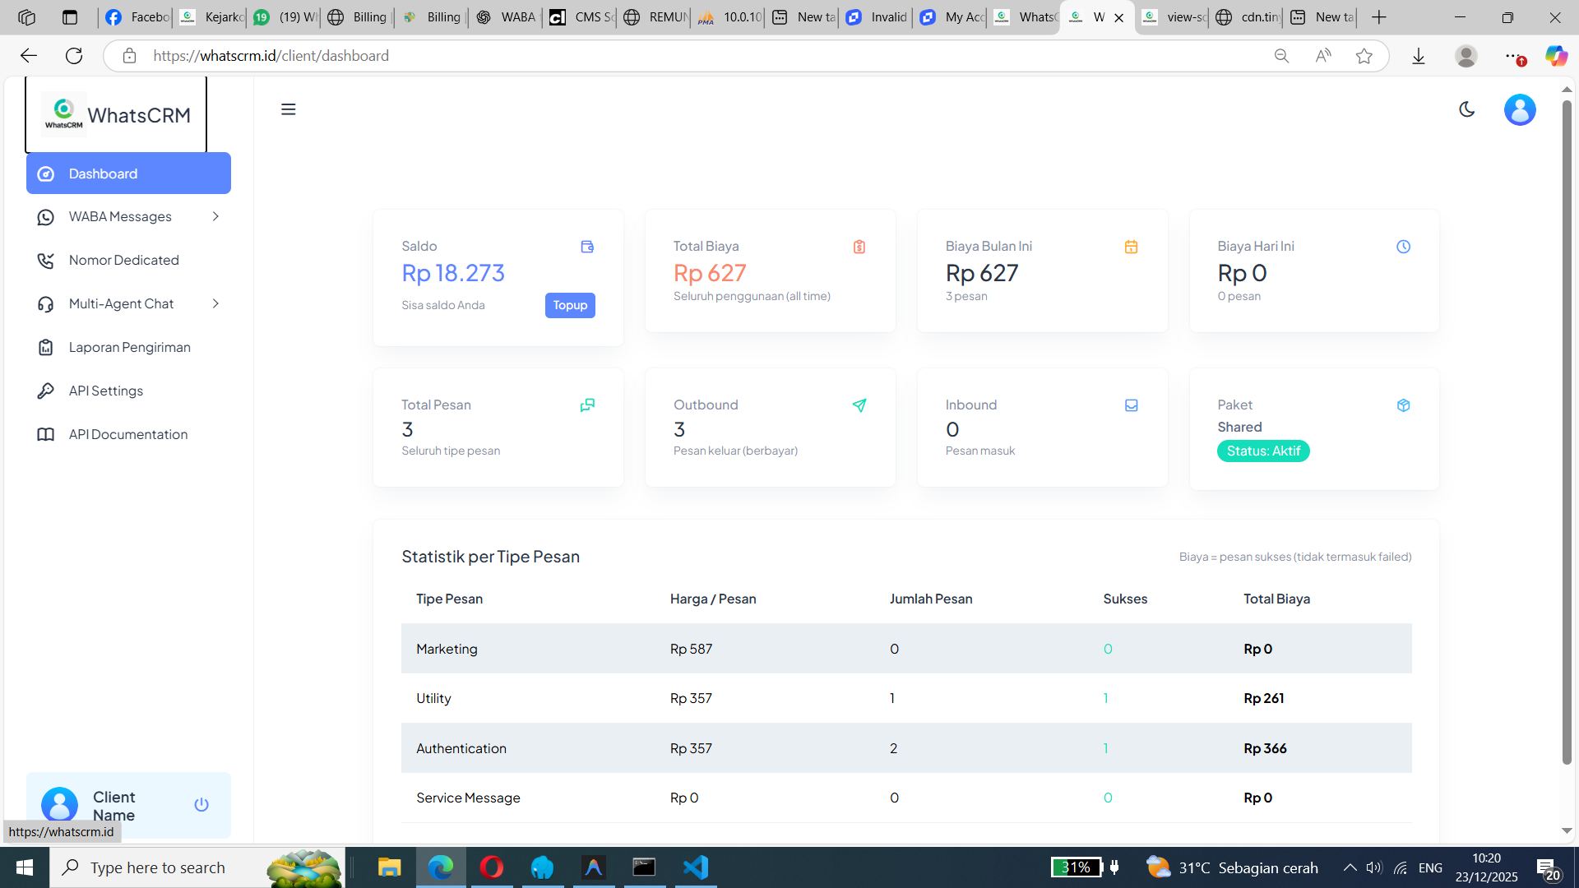Viewport: 1579px width, 888px height.
Task: Go to Nomor Dedicated page
Action: point(128,260)
